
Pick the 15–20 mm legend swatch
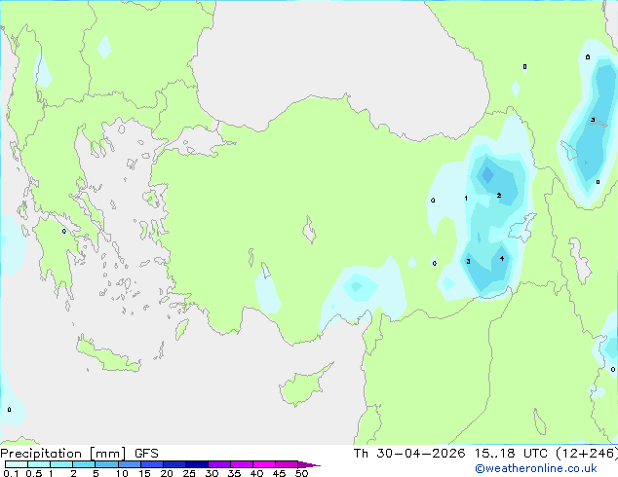point(152,464)
